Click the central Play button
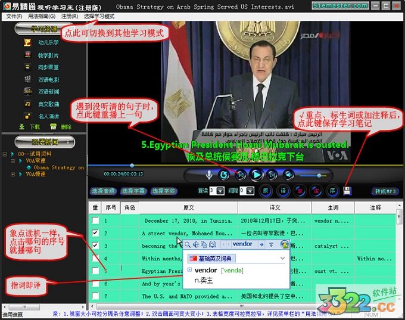Viewport: 405px width, 320px height. coord(256,175)
